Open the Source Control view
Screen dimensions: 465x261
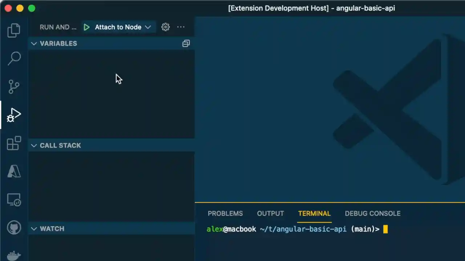point(14,87)
